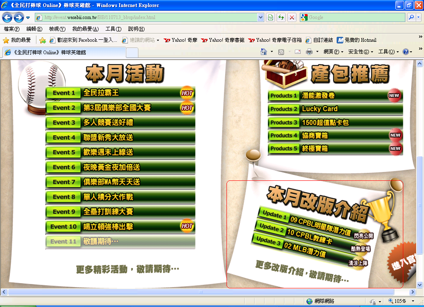Image resolution: width=424 pixels, height=307 pixels.
Task: Expand the printer options dropdown arrow
Action: tap(317, 52)
